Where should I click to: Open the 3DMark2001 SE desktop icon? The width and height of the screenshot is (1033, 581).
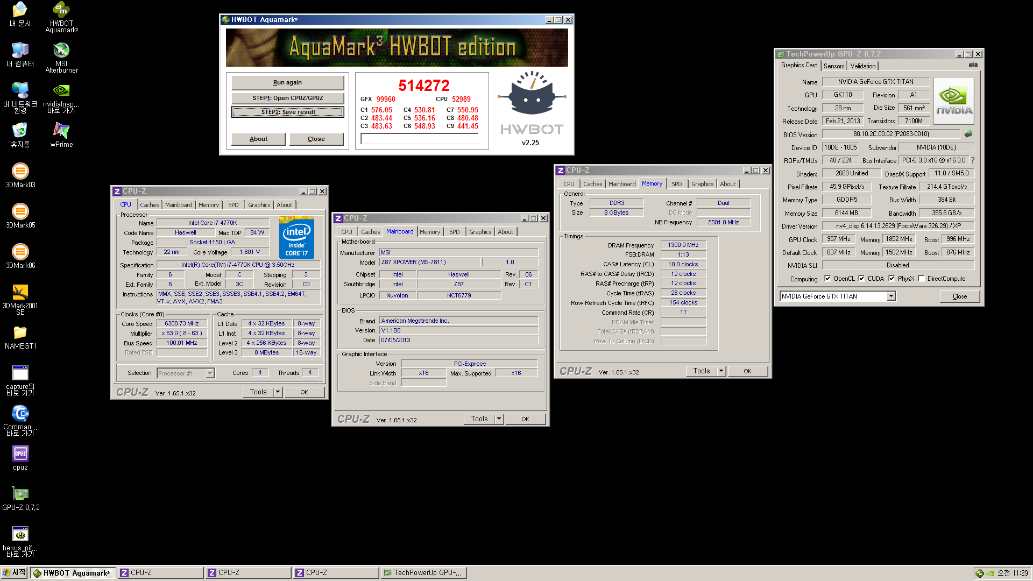(x=20, y=299)
